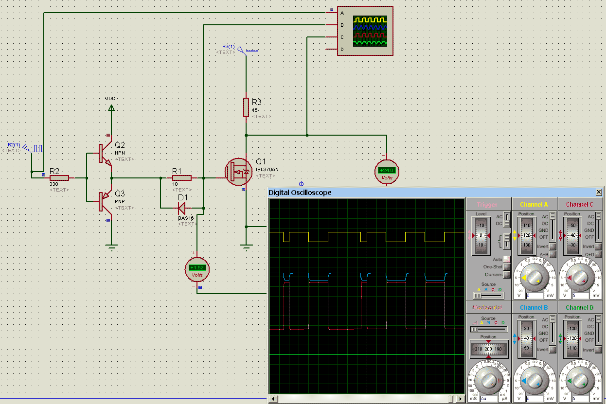Click the oscilloscope instrument symbol in schematic
The width and height of the screenshot is (606, 404).
[365, 31]
